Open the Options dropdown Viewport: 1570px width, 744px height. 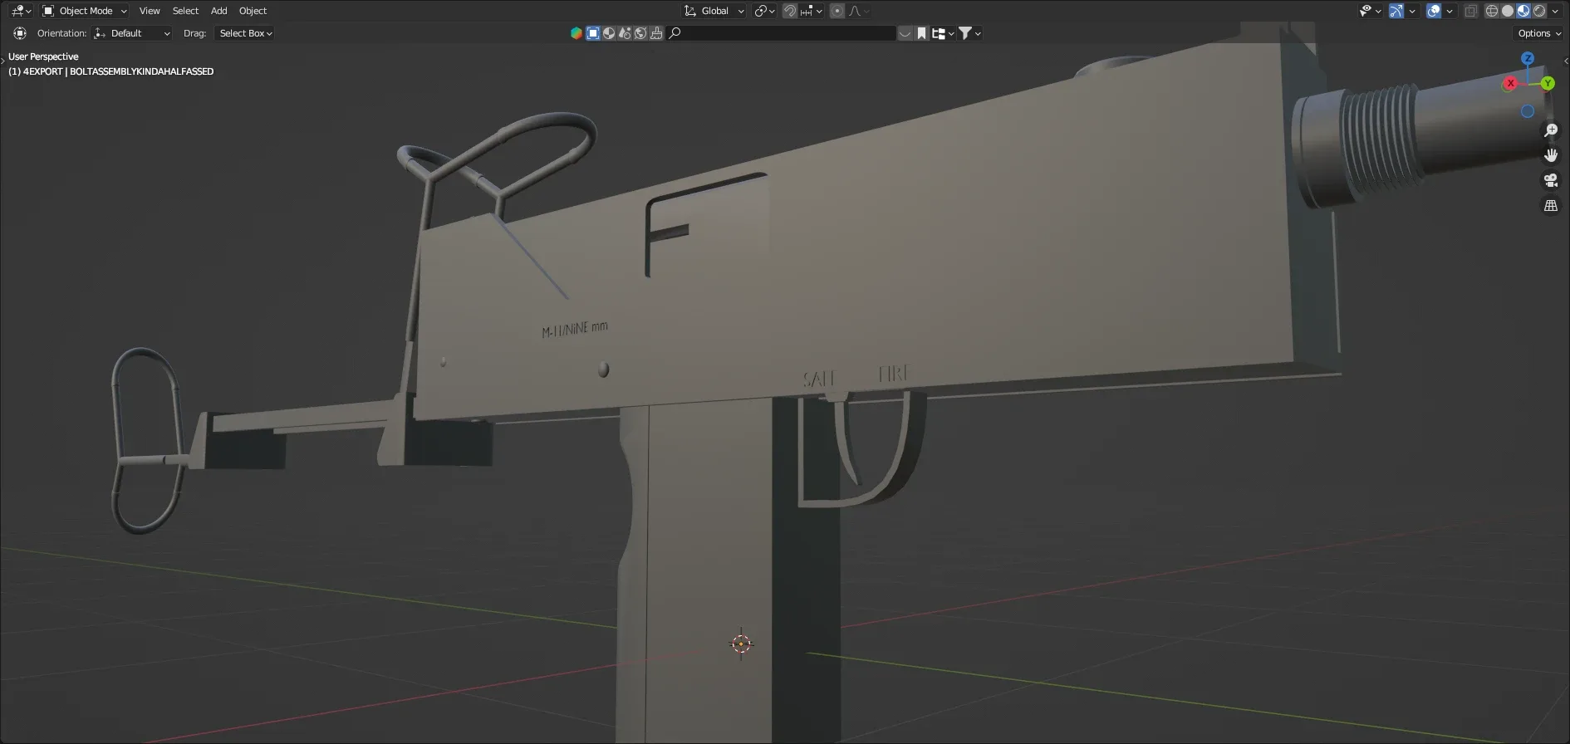pyautogui.click(x=1538, y=33)
